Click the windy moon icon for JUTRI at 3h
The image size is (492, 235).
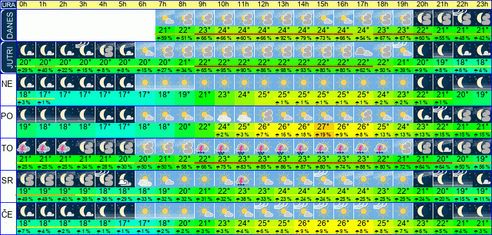coord(85,50)
